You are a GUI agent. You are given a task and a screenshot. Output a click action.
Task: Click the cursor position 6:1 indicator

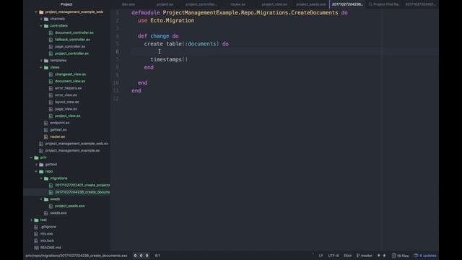tap(157, 256)
